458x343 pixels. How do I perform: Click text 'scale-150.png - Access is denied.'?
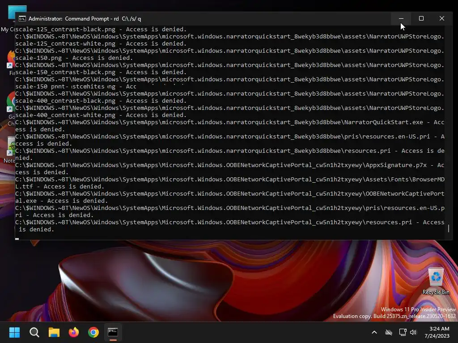coord(74,58)
